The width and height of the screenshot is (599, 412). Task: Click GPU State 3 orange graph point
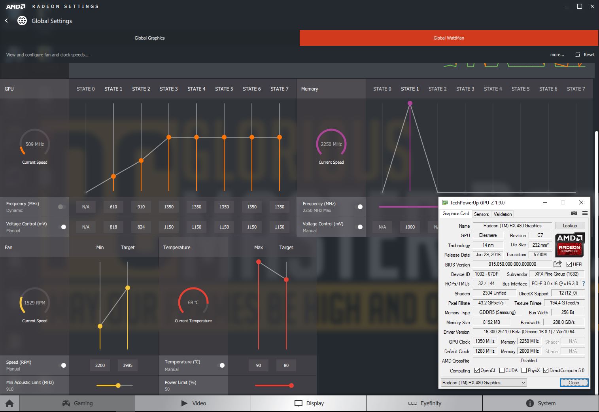coord(169,137)
